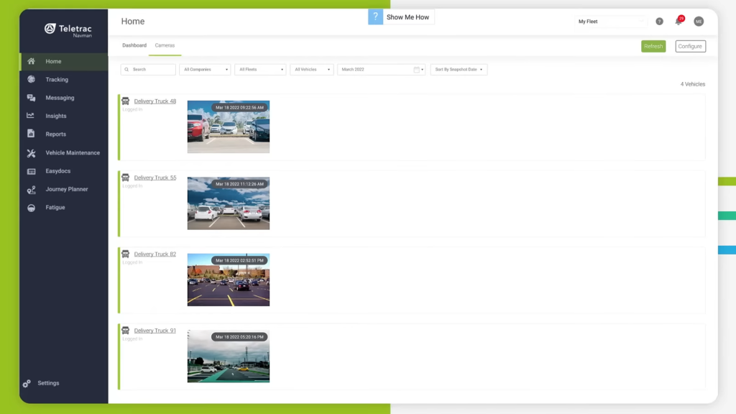Click the Insights chart icon
736x414 pixels.
[30, 116]
